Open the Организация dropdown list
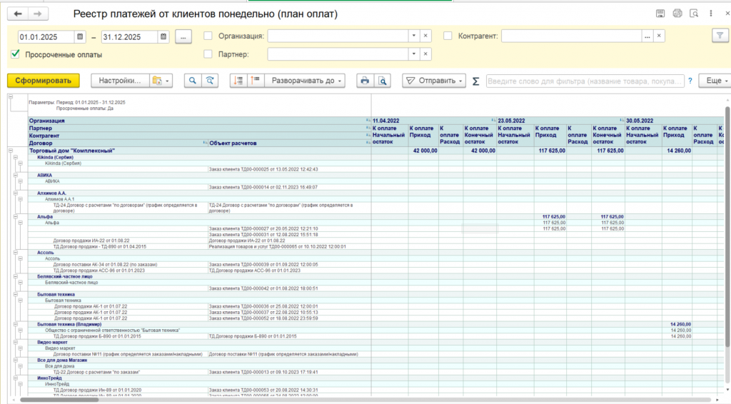This screenshot has height=404, width=731. click(413, 36)
